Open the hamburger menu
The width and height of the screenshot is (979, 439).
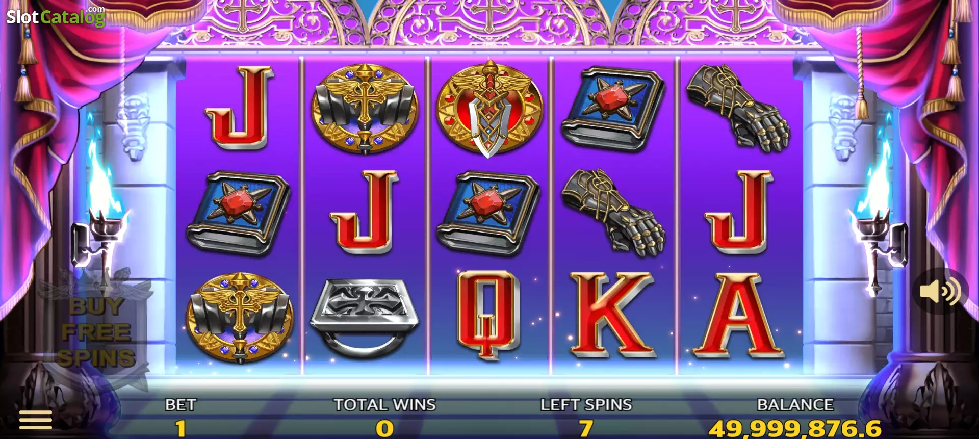36,420
